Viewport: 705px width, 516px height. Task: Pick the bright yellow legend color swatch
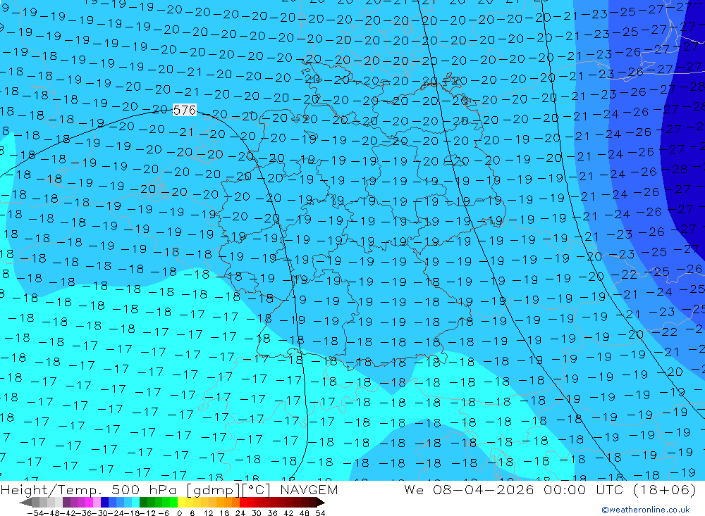click(182, 502)
